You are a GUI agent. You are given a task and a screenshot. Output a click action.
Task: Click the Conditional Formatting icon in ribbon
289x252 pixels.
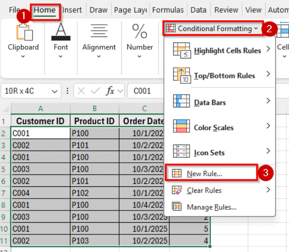171,28
